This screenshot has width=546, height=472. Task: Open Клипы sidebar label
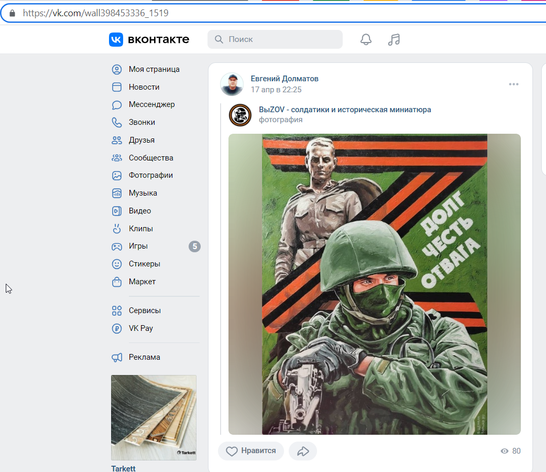(140, 229)
